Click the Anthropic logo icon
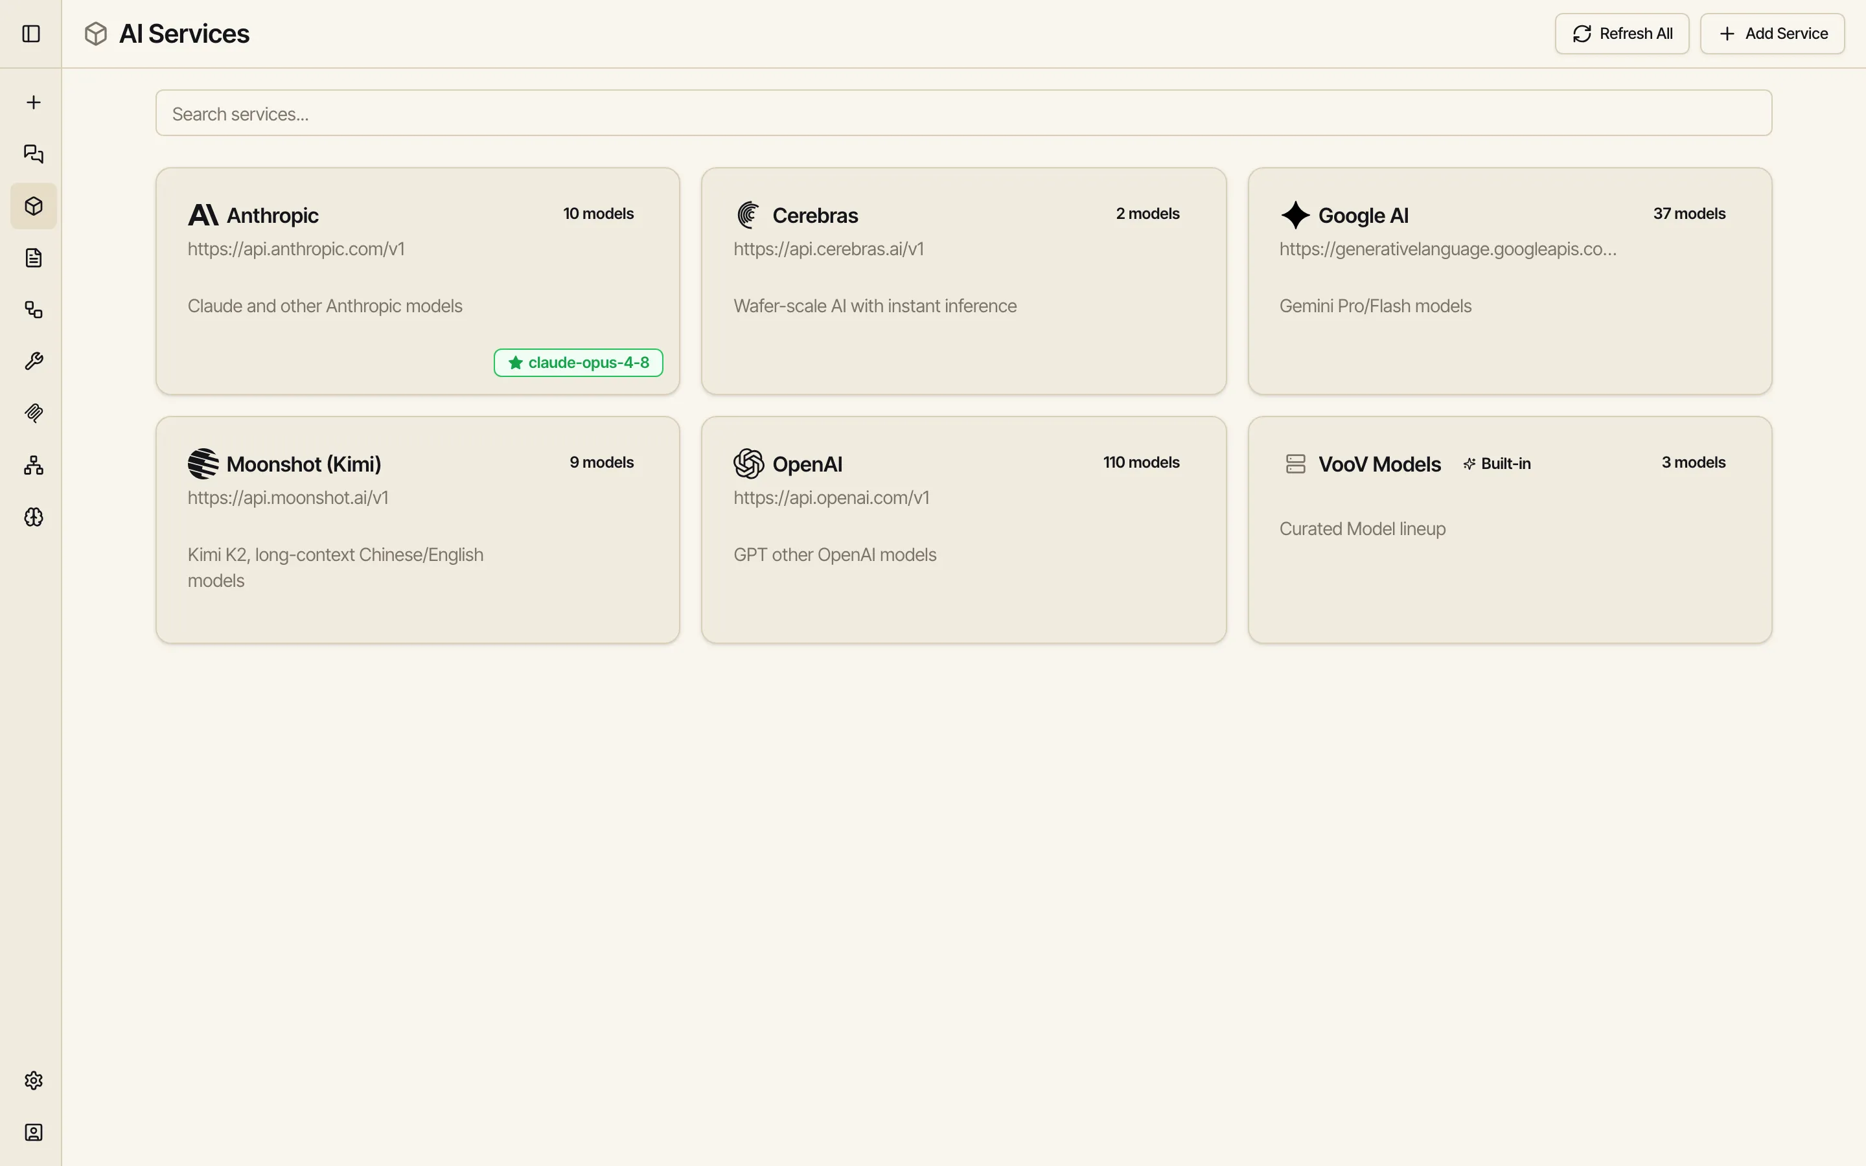Screen dimensions: 1866x1166 (x=203, y=215)
